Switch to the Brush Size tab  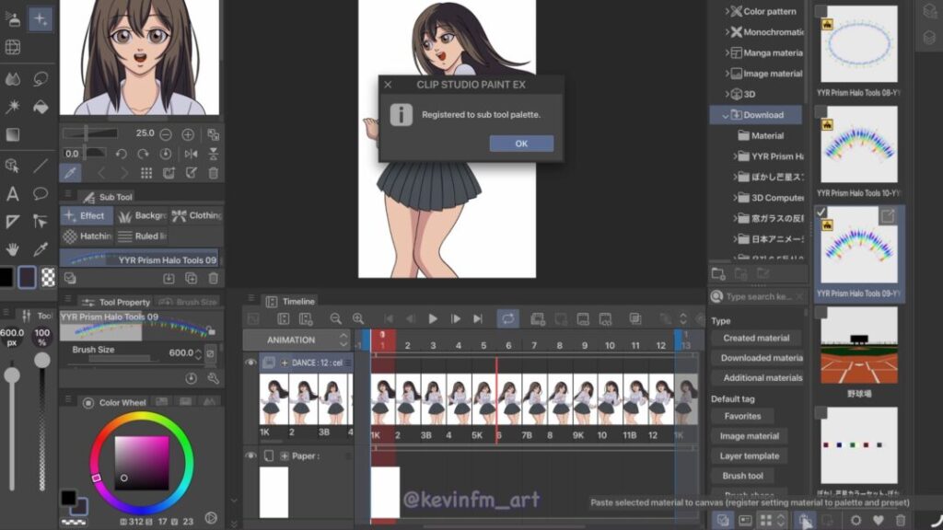(188, 302)
